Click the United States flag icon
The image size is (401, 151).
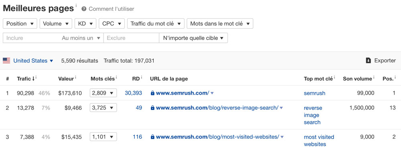(6, 61)
